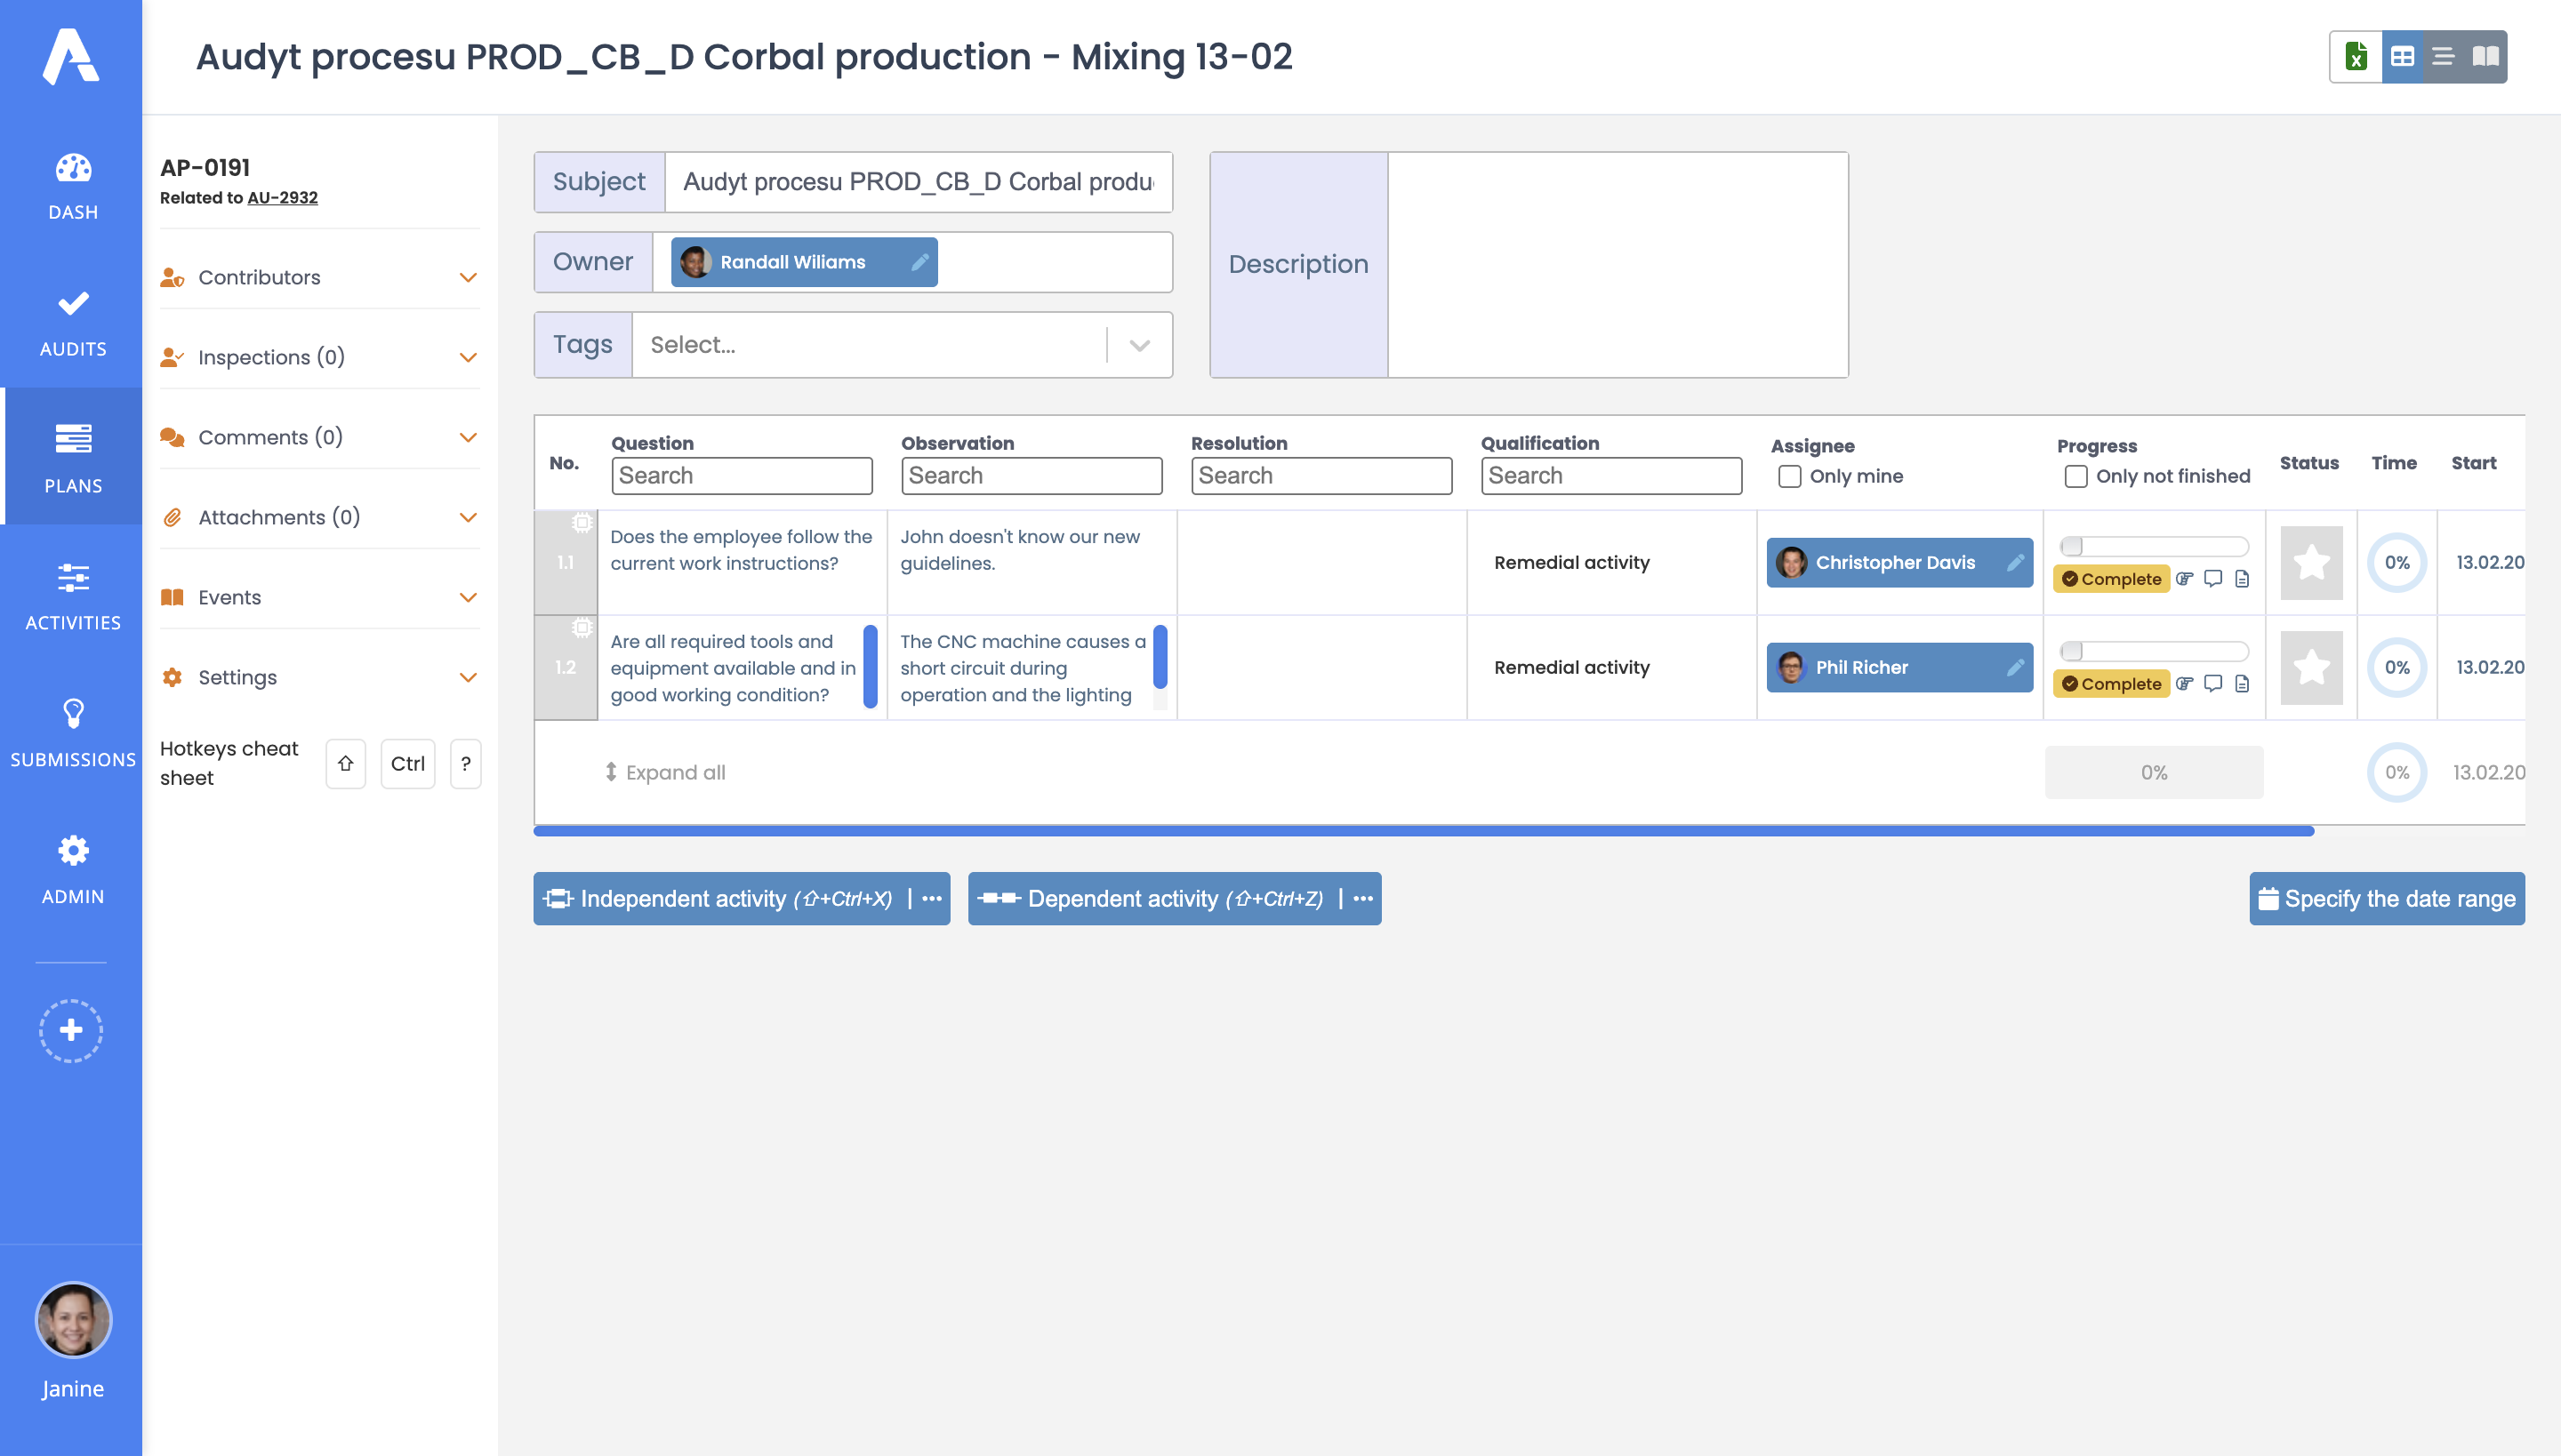Export the plan to Excel
The height and width of the screenshot is (1456, 2561).
click(2358, 57)
